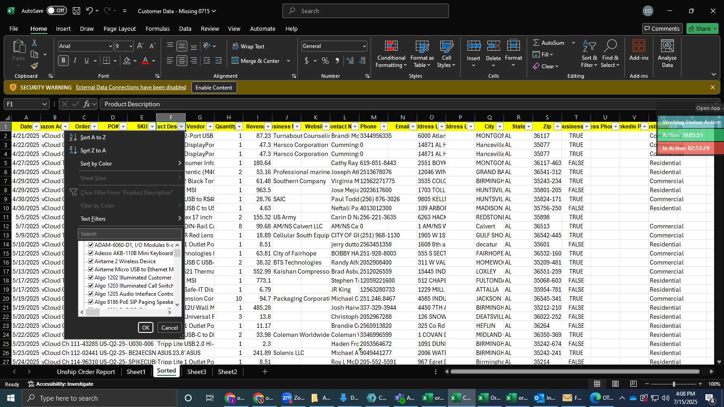The width and height of the screenshot is (724, 407).
Task: Switch to the Unship Order Report sheet
Action: 86,372
